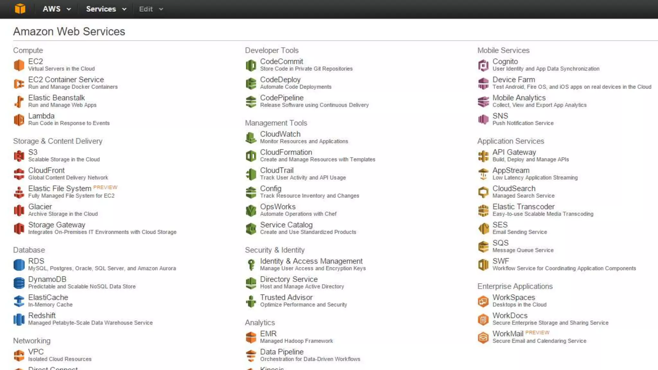Click the Lambda service icon

19,120
